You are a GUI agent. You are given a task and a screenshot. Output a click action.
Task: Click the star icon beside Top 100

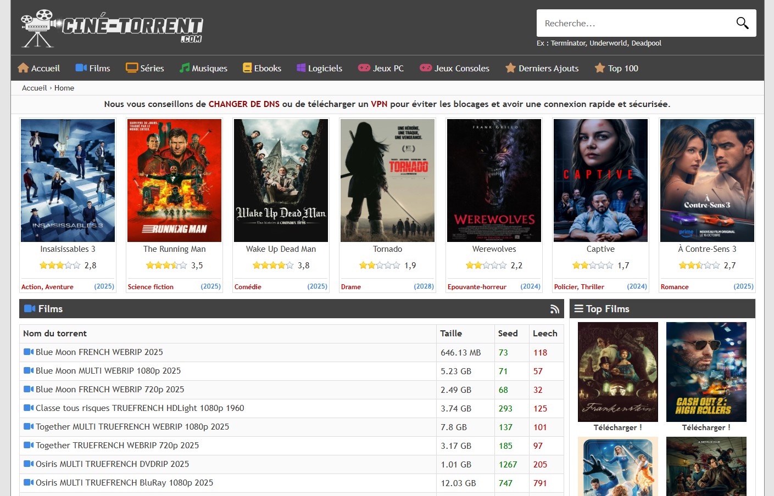(600, 68)
